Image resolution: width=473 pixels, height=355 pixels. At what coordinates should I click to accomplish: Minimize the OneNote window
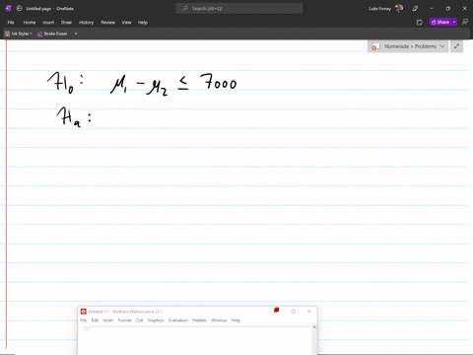click(432, 8)
